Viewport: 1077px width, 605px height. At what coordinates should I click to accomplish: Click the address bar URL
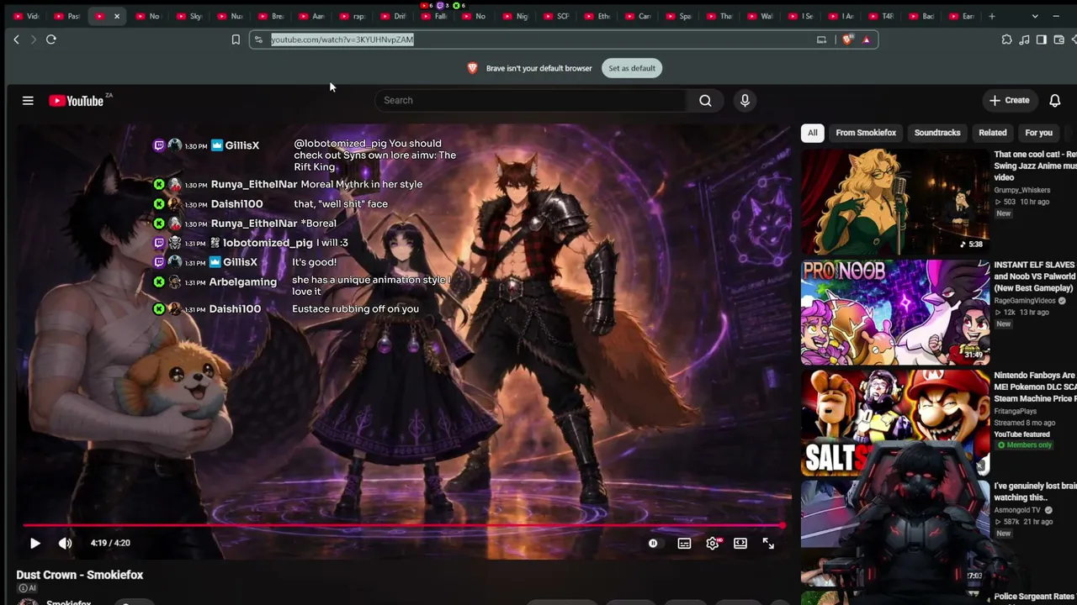342,39
